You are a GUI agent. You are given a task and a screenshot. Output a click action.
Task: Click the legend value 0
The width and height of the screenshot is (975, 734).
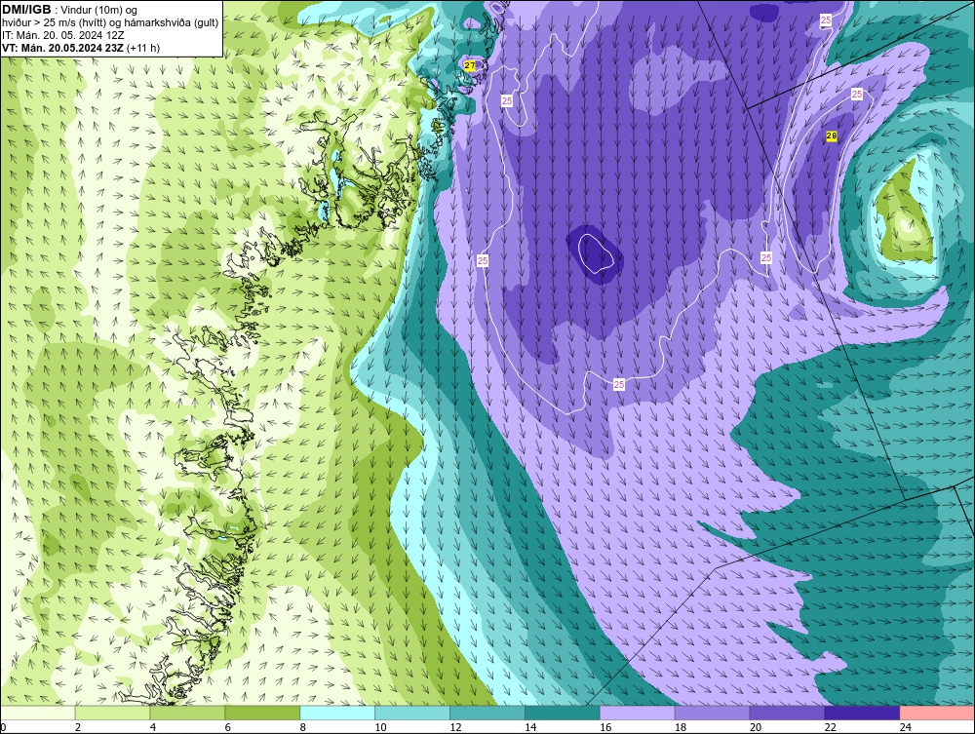[4, 727]
